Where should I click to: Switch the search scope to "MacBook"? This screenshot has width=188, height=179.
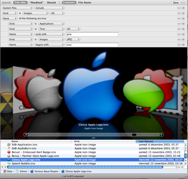pos(36,2)
